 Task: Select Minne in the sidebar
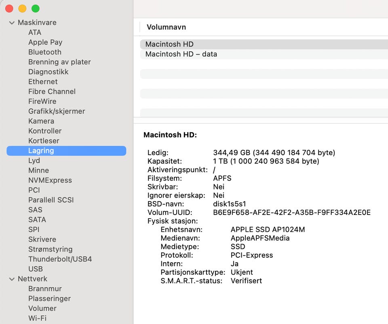pos(38,170)
